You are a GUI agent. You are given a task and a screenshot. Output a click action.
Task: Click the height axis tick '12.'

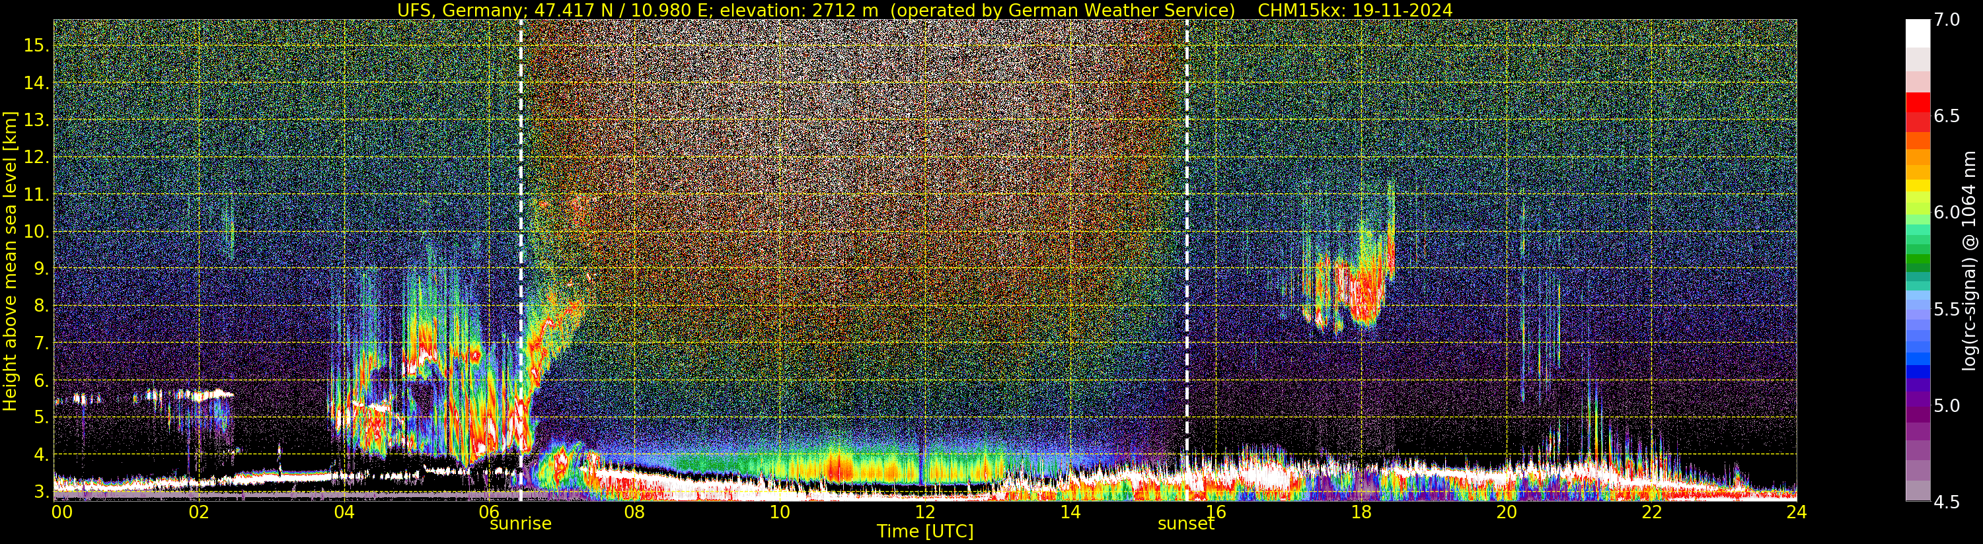click(36, 157)
